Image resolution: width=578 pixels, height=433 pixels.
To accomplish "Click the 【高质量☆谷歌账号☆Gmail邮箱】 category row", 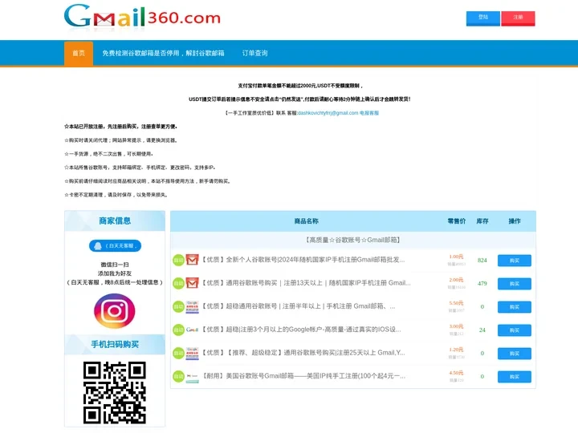I will (352, 240).
